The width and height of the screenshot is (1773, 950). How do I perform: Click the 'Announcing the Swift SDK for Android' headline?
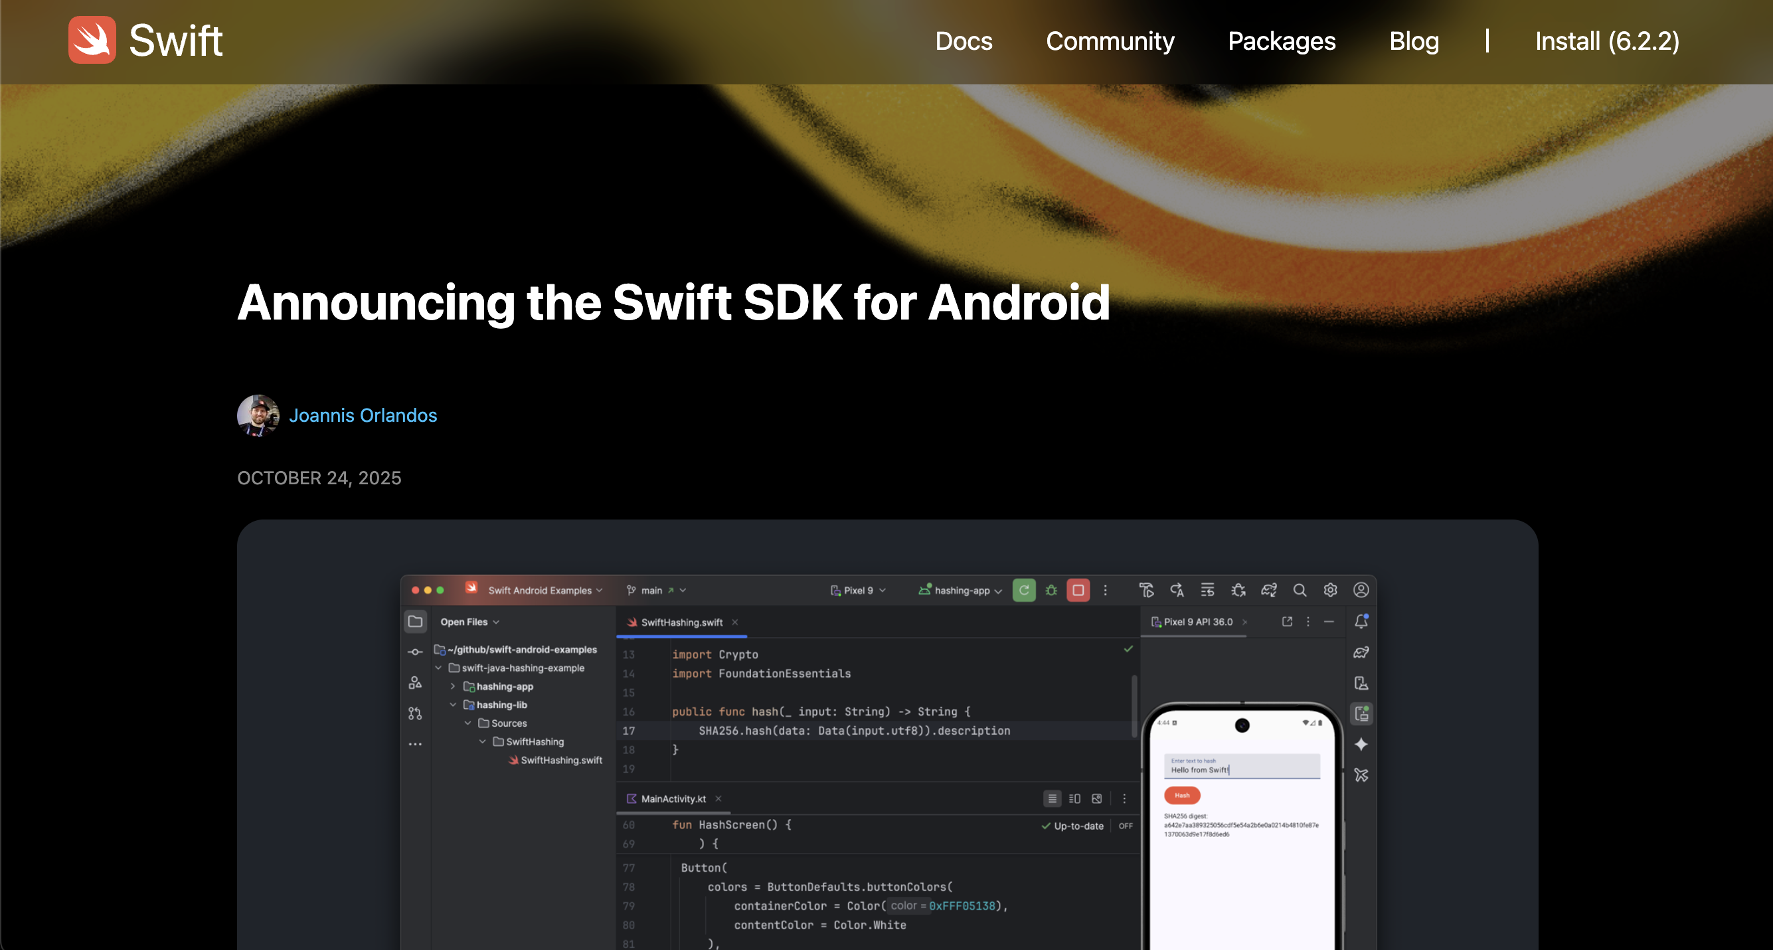[x=673, y=302]
